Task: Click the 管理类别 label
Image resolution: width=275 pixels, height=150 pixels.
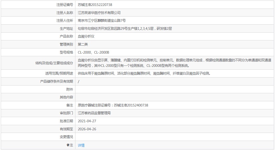Action: point(66,44)
